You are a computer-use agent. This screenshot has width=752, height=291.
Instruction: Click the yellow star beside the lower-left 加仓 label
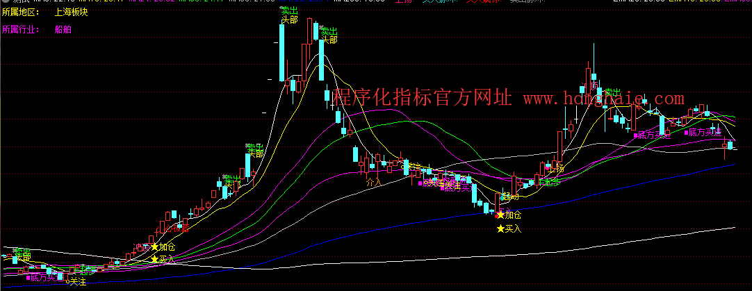pos(154,247)
